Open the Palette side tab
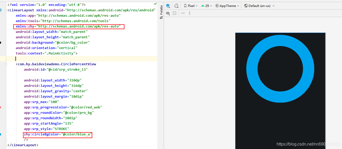 tap(161, 10)
